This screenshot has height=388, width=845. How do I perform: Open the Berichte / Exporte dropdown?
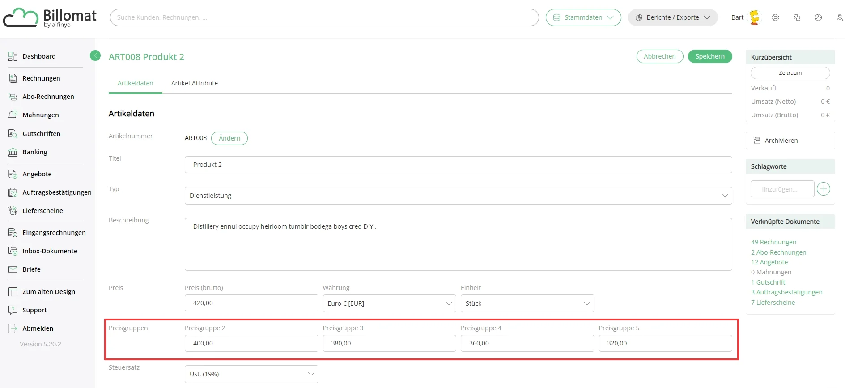[x=673, y=17]
